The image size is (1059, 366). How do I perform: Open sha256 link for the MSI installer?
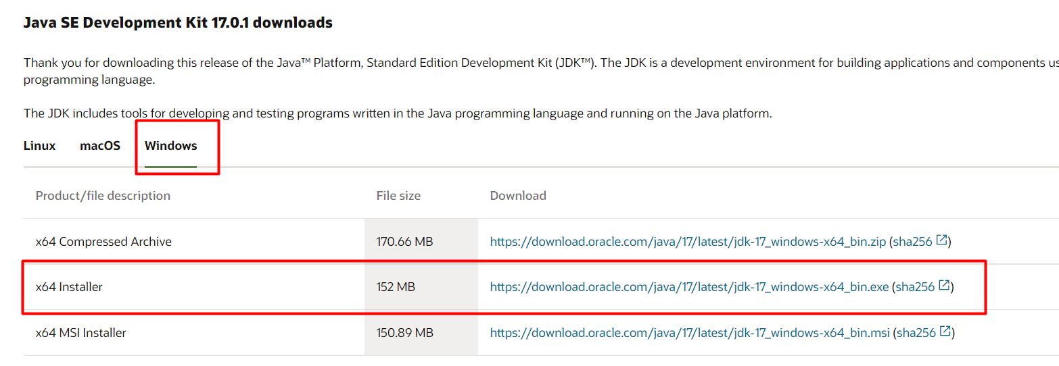pos(916,333)
